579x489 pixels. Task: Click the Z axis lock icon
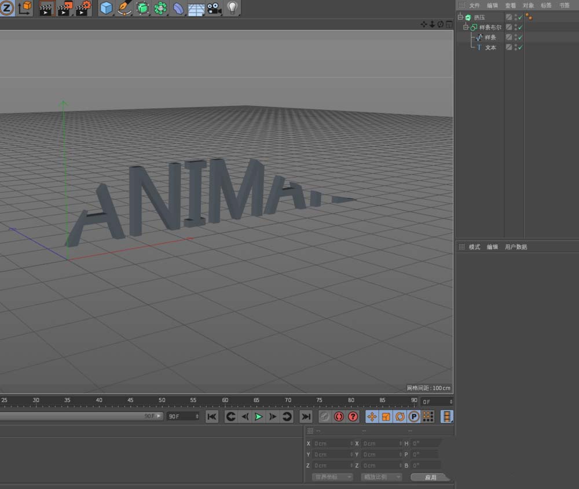[x=6, y=8]
